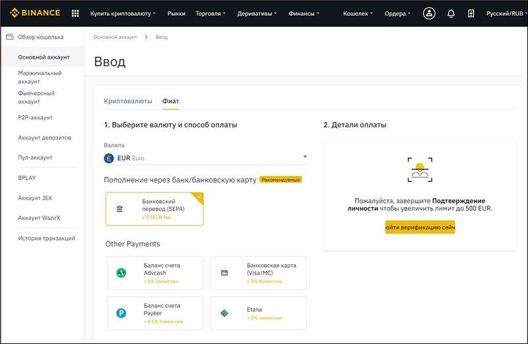
Task: Click the 'Подтверждение личности' bold text
Action: point(416,204)
